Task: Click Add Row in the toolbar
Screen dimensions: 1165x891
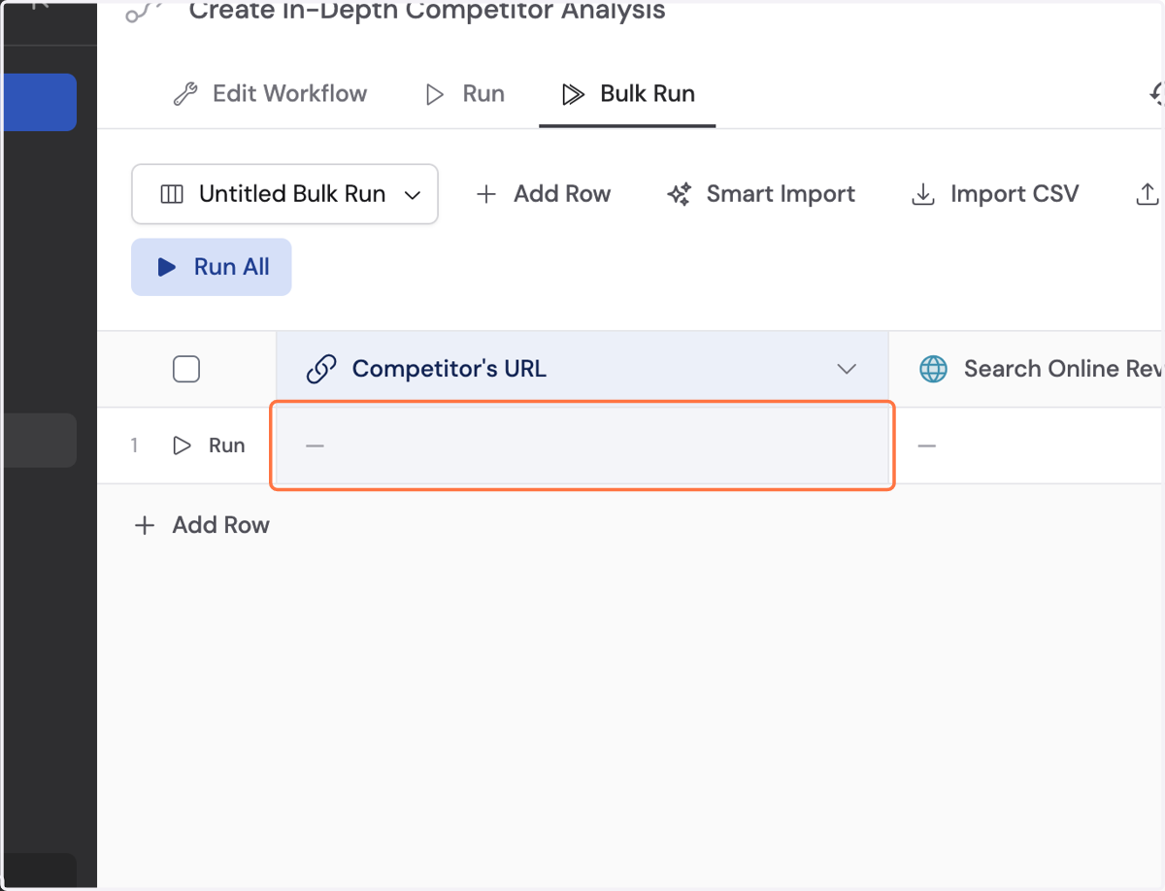Action: [x=544, y=194]
